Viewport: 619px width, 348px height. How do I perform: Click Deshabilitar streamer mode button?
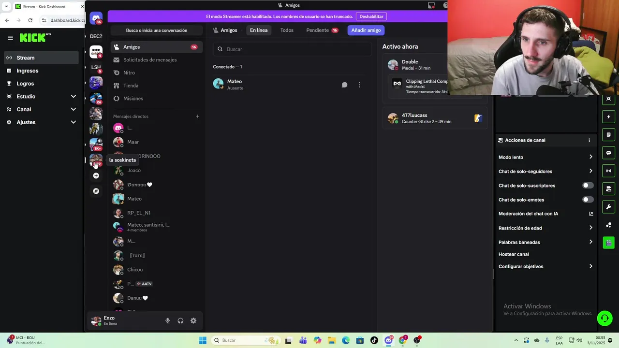(371, 16)
